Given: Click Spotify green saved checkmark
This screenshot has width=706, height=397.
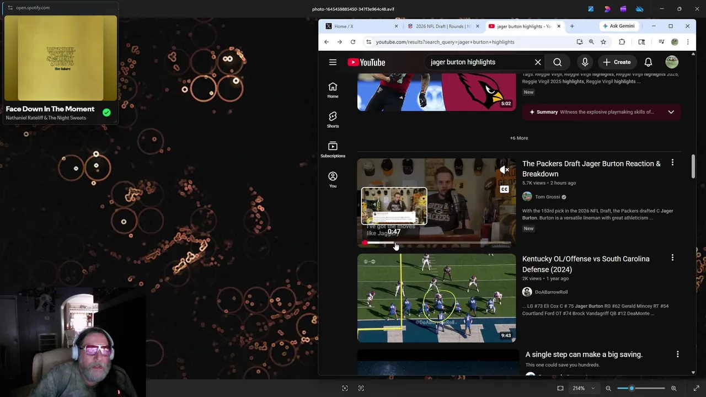Looking at the screenshot, I should [106, 112].
